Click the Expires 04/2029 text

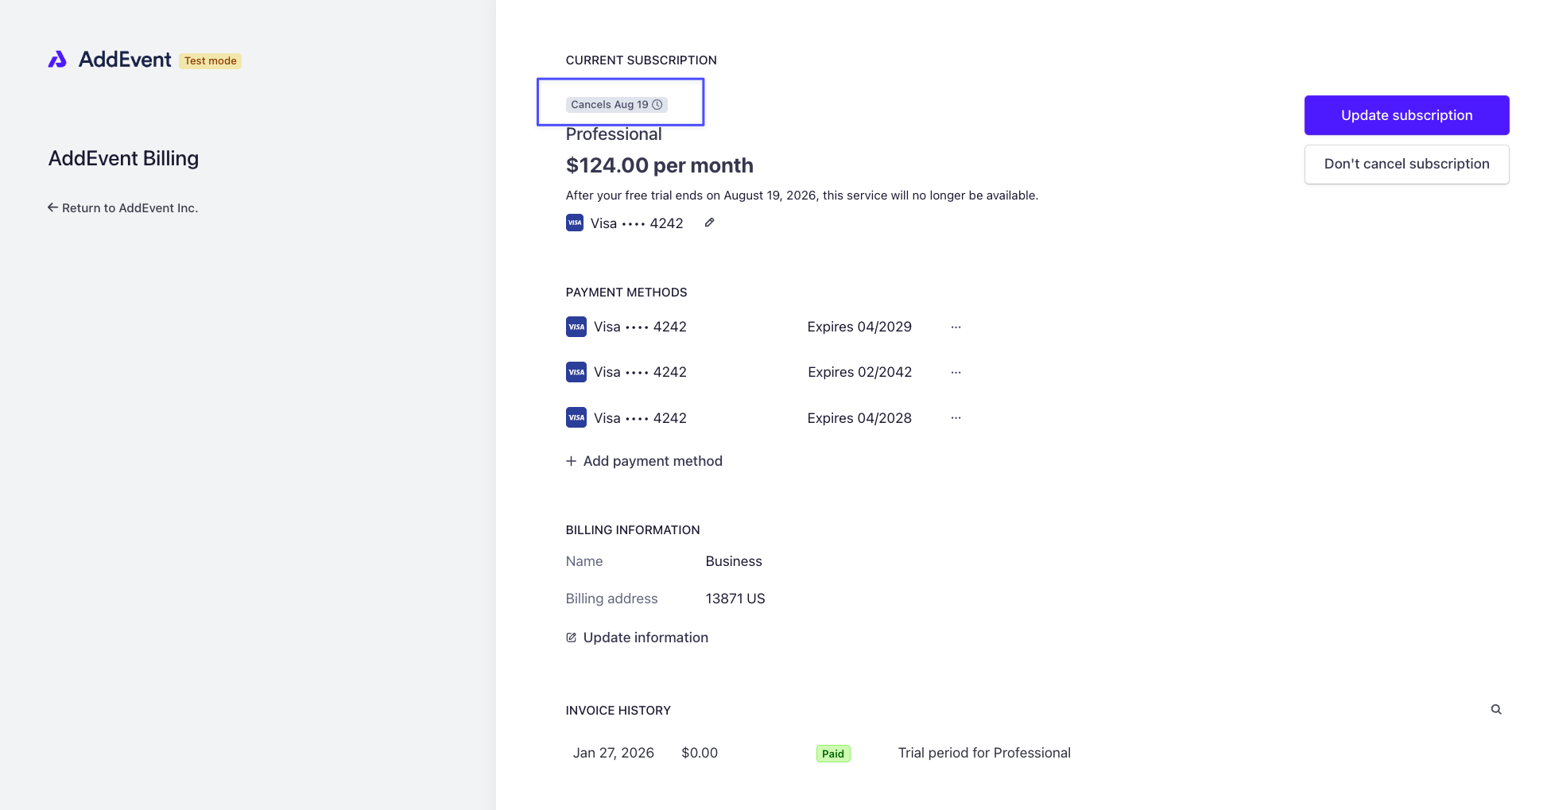(x=859, y=327)
